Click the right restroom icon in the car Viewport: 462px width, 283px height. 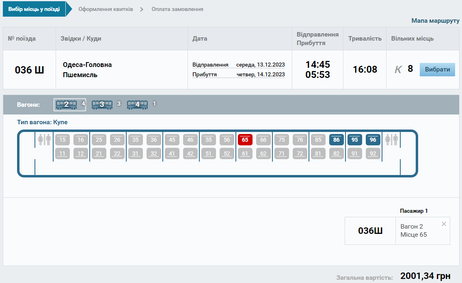[x=391, y=140]
